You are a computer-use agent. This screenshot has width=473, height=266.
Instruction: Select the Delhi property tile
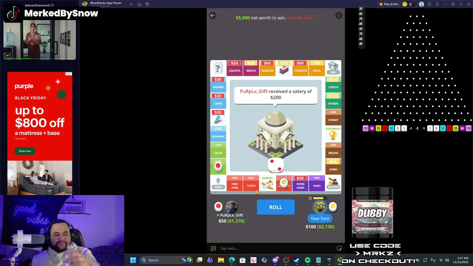click(218, 150)
